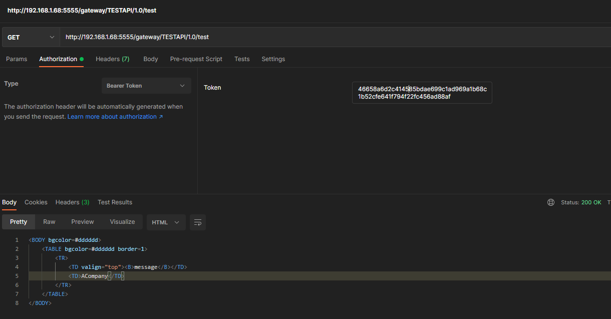Open the Pre-request Script tab
The width and height of the screenshot is (611, 319).
pos(196,59)
